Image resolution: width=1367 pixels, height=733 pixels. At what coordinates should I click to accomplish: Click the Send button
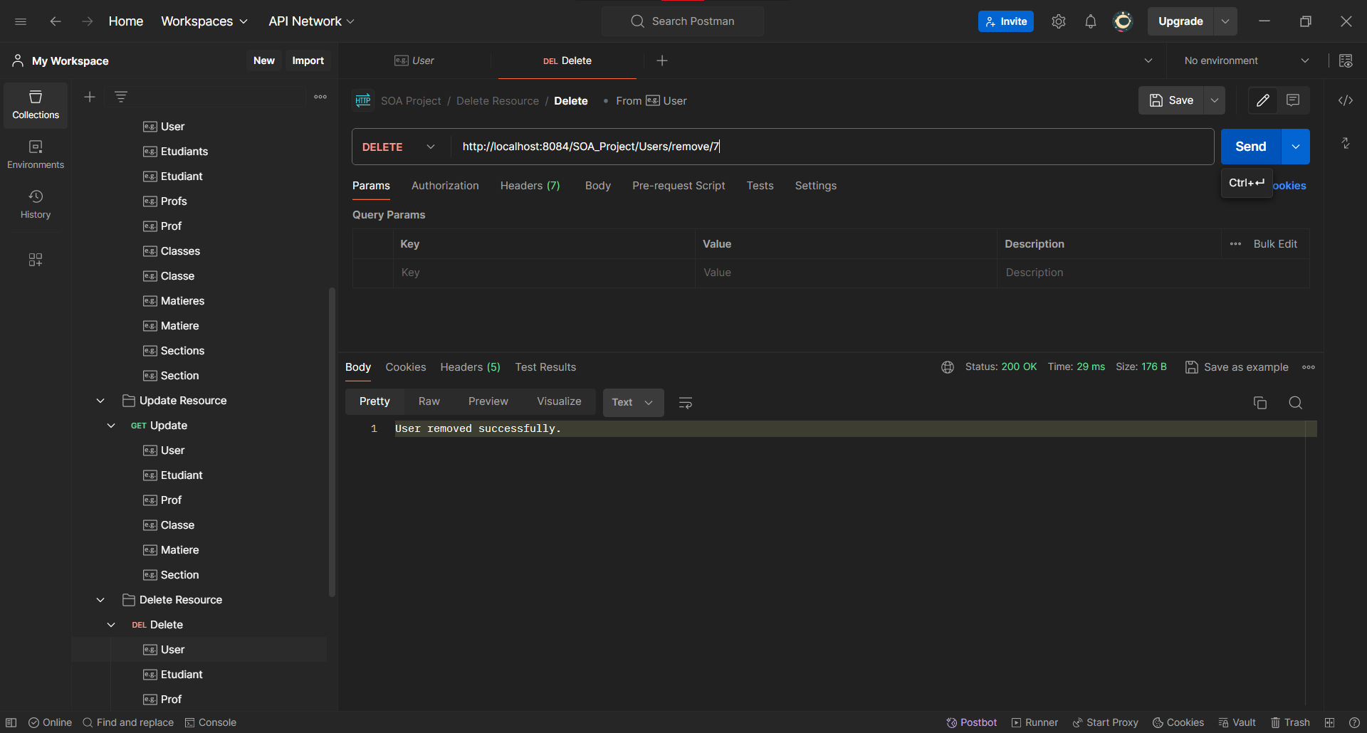pos(1251,147)
